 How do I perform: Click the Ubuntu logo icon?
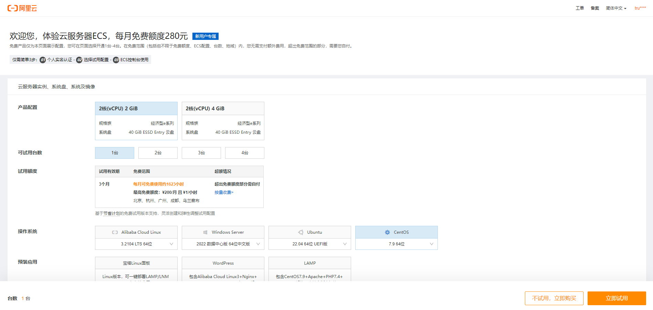[301, 232]
